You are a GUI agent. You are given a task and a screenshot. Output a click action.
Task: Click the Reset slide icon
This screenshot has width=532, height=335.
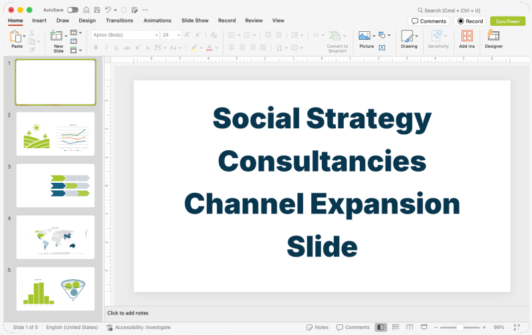point(74,41)
